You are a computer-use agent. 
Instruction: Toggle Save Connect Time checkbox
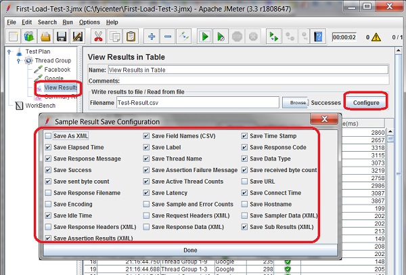tap(244, 193)
